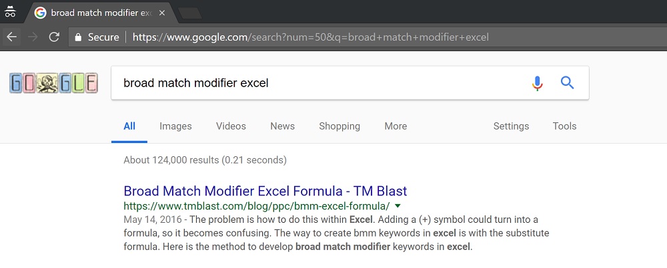Image resolution: width=667 pixels, height=268 pixels.
Task: Click the Secure padlock icon
Action: (x=78, y=37)
